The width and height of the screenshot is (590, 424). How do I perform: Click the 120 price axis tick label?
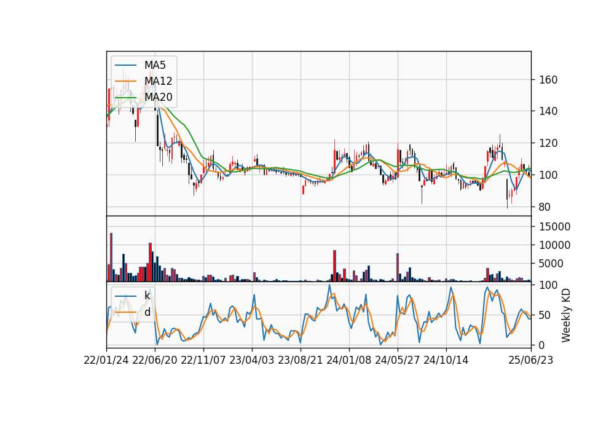548,143
